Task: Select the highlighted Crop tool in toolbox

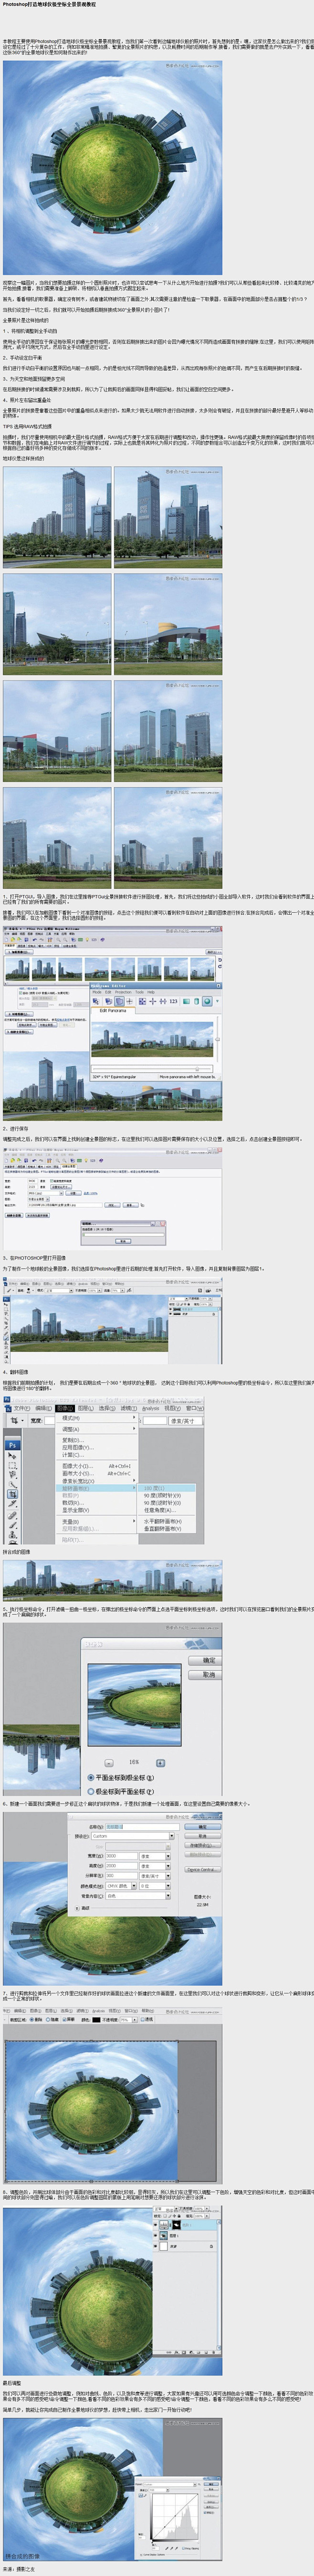Action: point(12,1494)
